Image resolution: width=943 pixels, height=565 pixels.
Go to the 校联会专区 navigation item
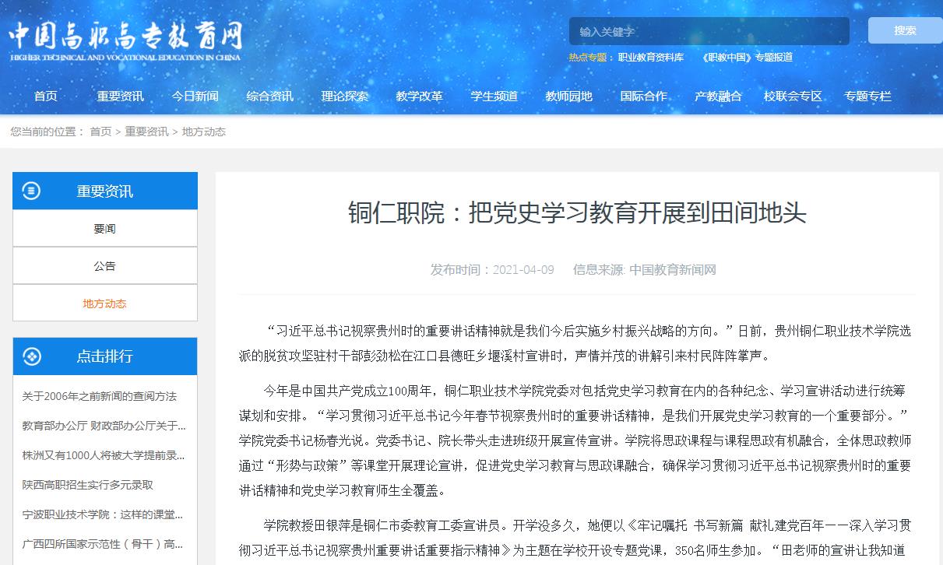tap(793, 97)
